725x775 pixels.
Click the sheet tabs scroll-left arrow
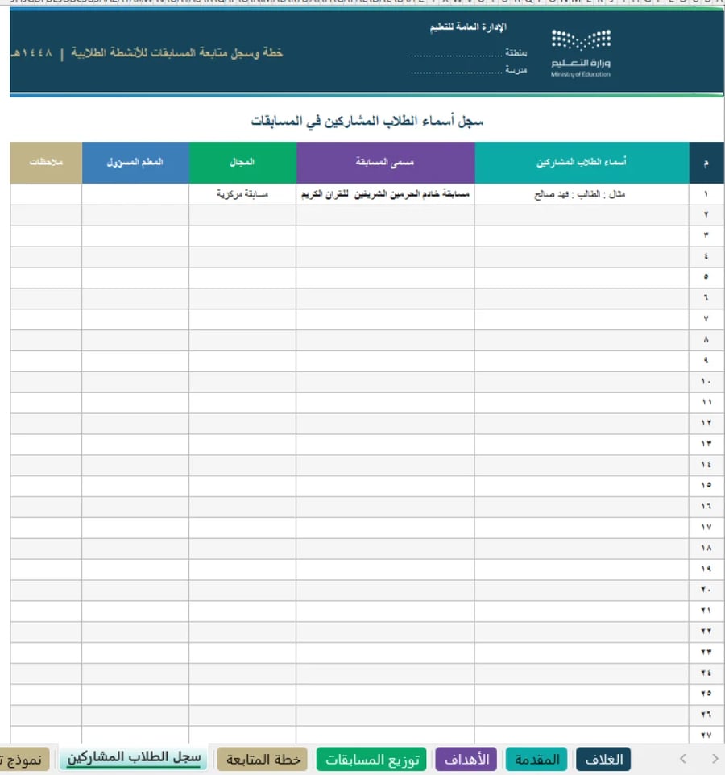pos(683,759)
